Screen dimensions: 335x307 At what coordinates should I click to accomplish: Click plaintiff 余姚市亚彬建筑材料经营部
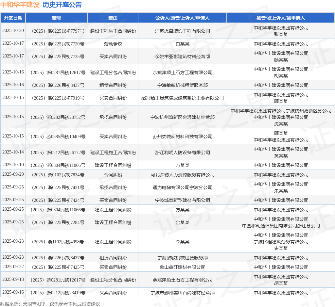[183, 57]
